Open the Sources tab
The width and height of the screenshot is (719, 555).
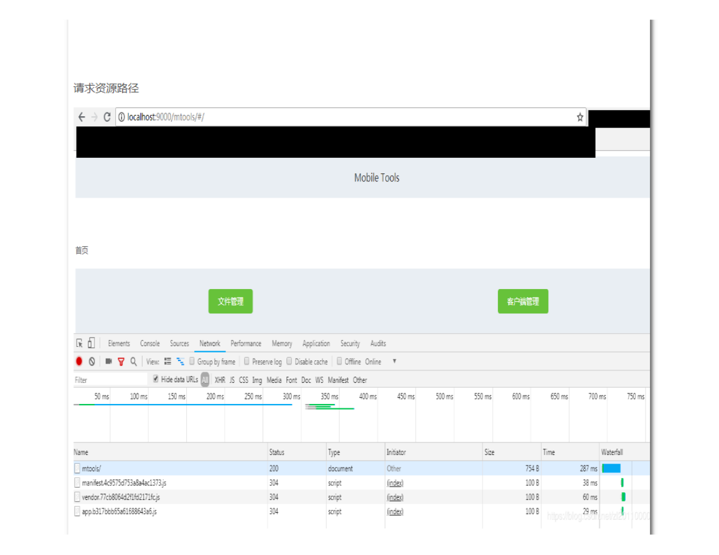(179, 344)
